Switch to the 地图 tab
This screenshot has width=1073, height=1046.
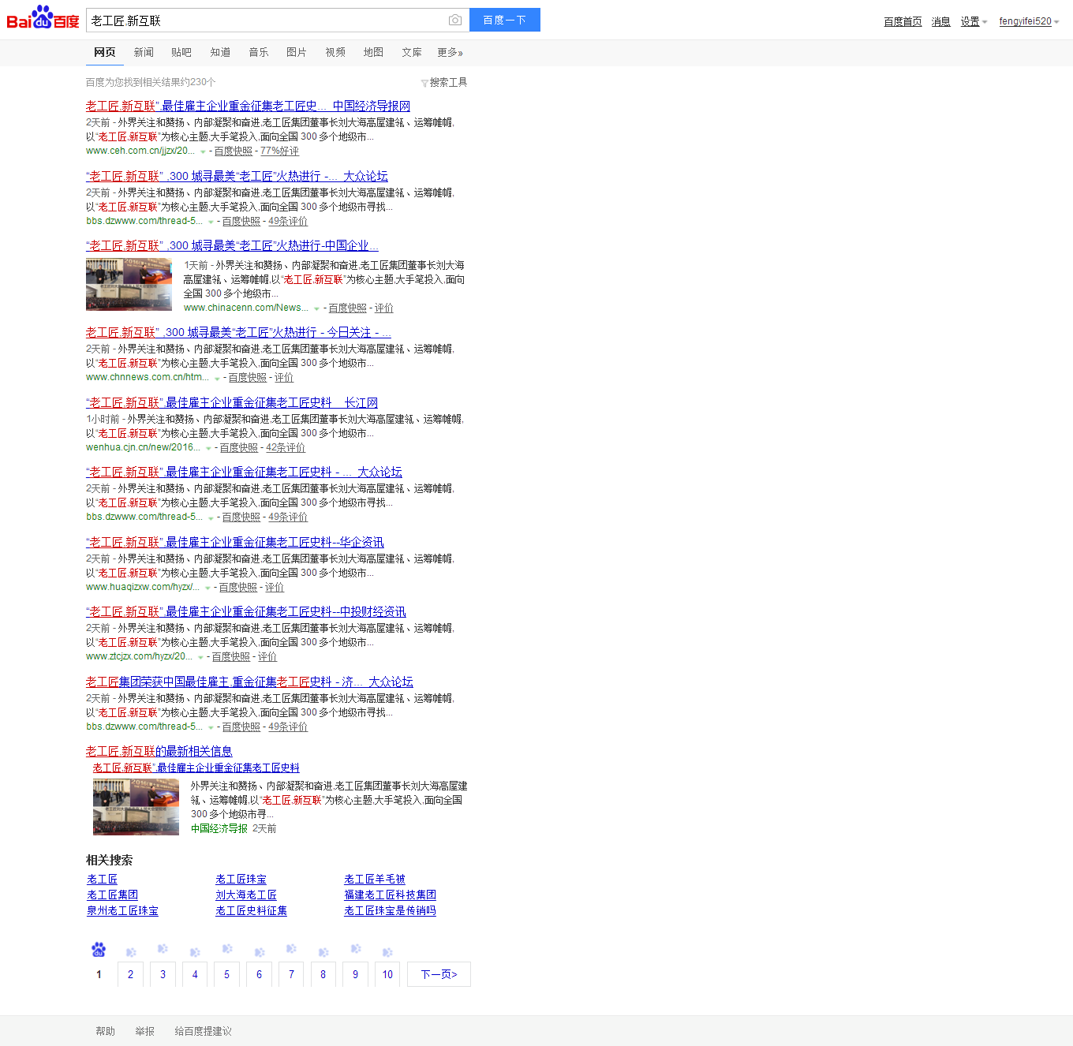click(x=373, y=52)
